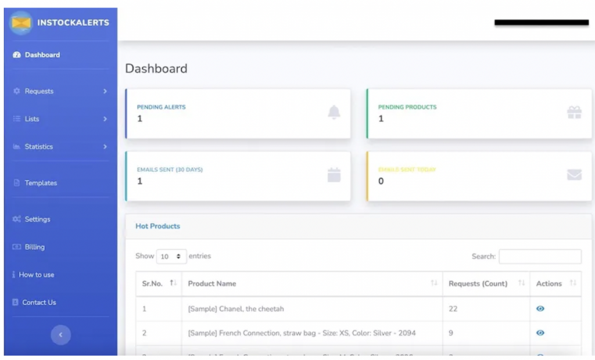Click the INSTOCKALERTS envelope logo
Image resolution: width=595 pixels, height=360 pixels.
click(x=21, y=23)
